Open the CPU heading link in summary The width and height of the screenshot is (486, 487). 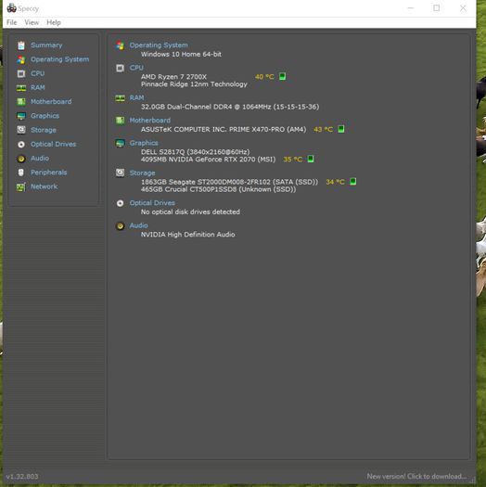coord(136,68)
